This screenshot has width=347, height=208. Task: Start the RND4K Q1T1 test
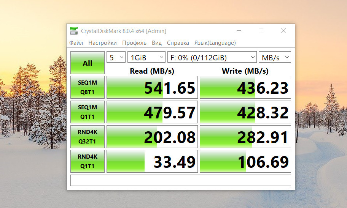88,161
